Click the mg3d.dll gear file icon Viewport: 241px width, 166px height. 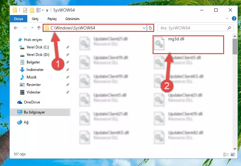(159, 43)
